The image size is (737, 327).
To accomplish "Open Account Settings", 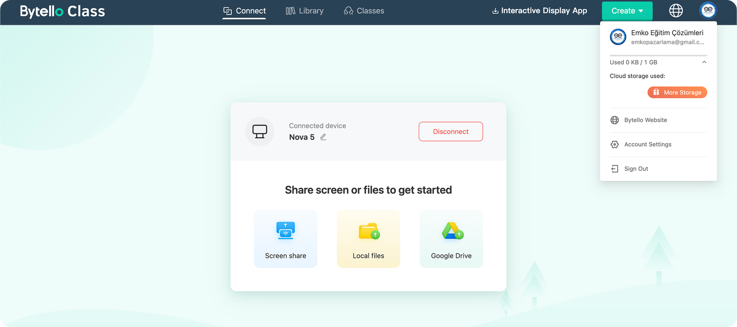I will pyautogui.click(x=648, y=145).
